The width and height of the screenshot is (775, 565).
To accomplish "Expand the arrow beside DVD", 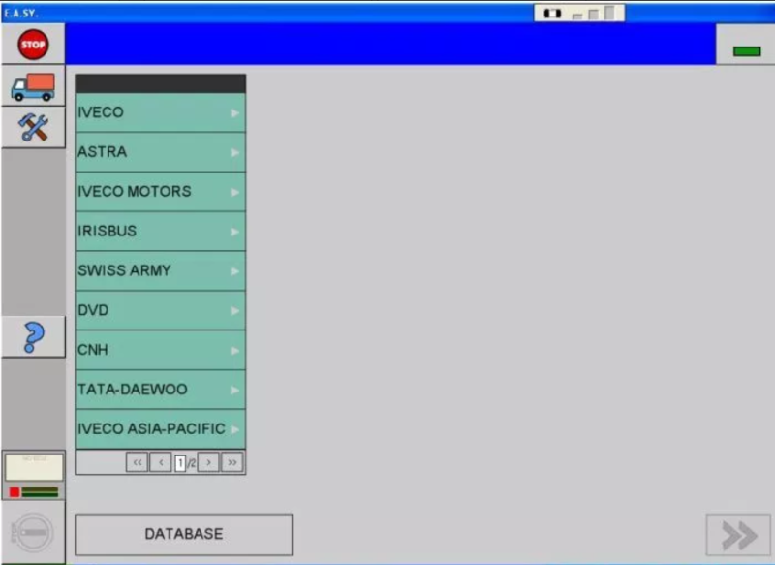I will pyautogui.click(x=234, y=311).
